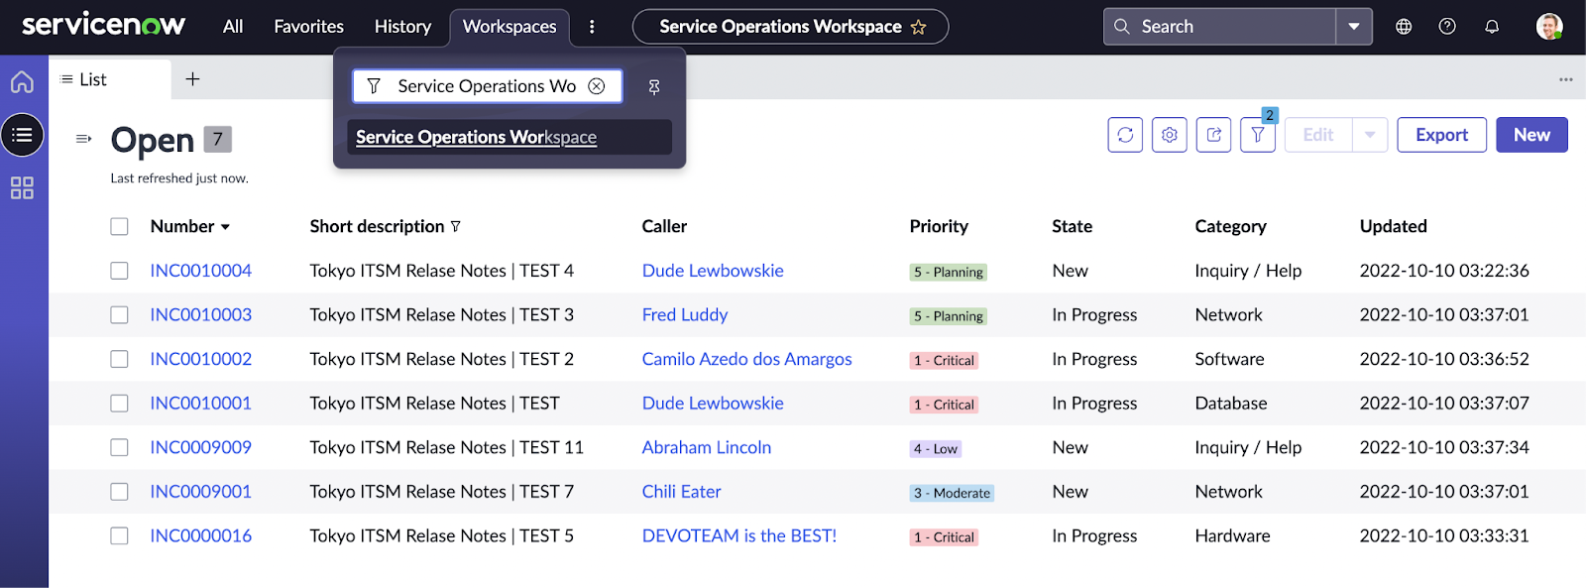Open caller Camilo Azedo dos Amargos
1586x588 pixels.
pos(747,359)
